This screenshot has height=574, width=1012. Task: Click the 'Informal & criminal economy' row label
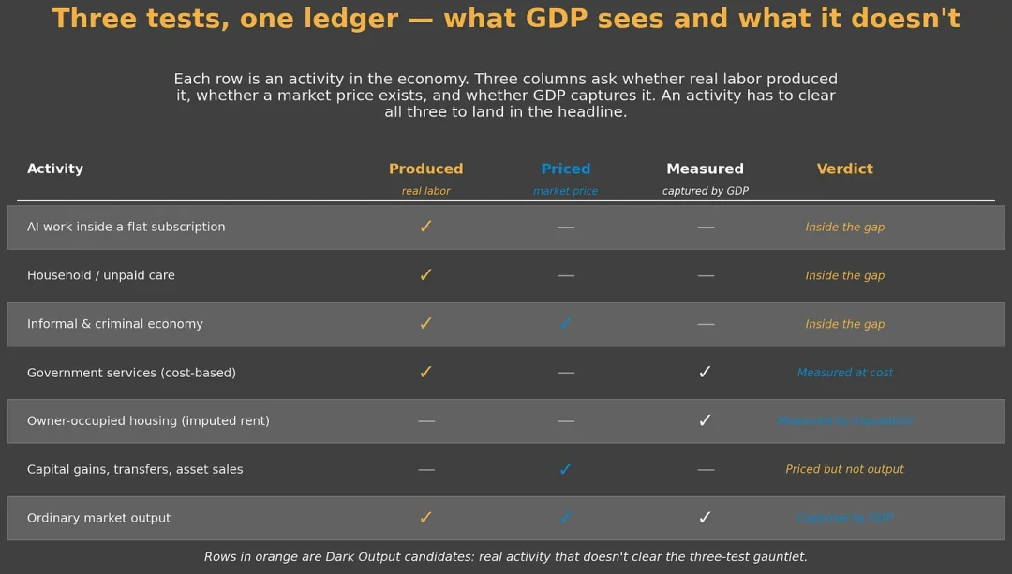115,324
